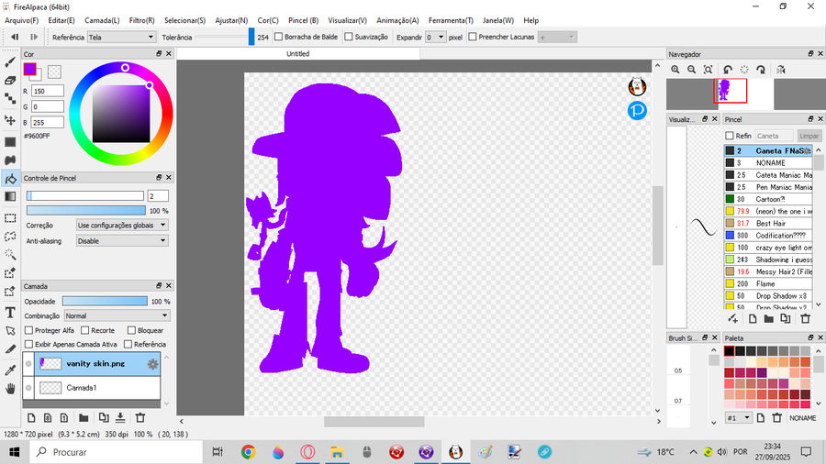This screenshot has width=826, height=464.
Task: Select the Move tool
Action: [x=10, y=120]
